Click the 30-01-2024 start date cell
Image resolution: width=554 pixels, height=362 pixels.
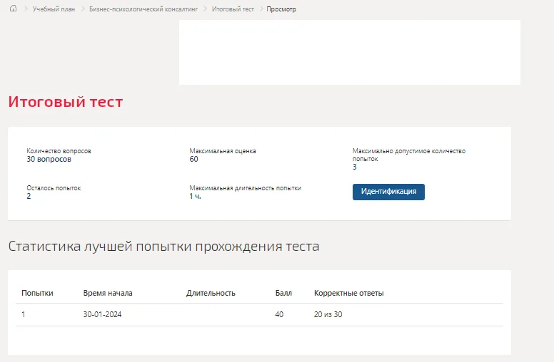[x=103, y=314]
